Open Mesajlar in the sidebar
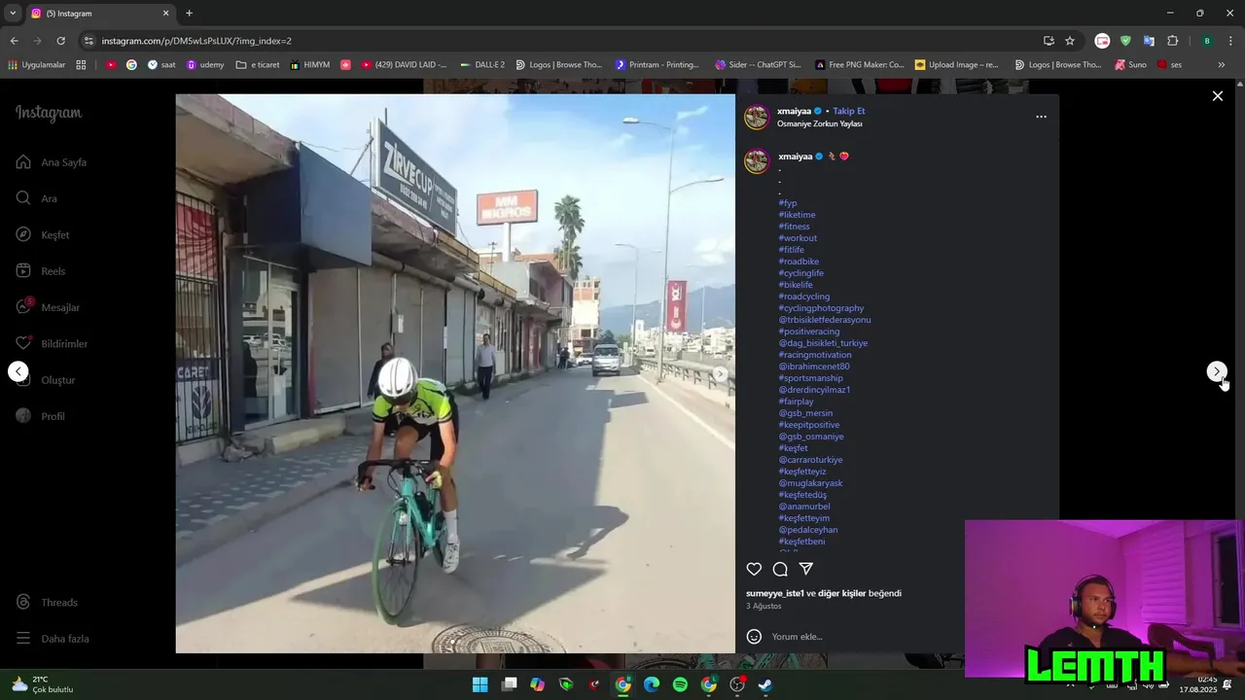This screenshot has height=700, width=1245. click(x=48, y=307)
